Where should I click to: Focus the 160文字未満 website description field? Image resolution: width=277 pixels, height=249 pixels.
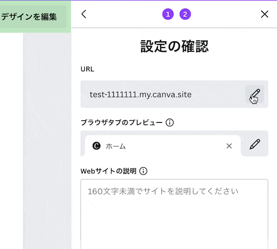coord(174,214)
